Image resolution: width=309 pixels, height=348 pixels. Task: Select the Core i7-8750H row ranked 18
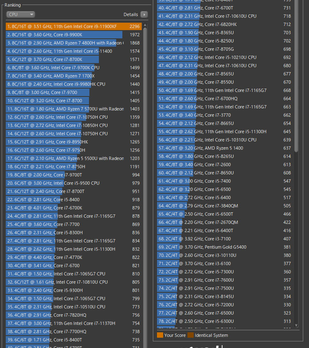(74, 167)
